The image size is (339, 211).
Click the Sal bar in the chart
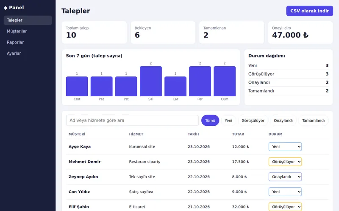[151, 81]
